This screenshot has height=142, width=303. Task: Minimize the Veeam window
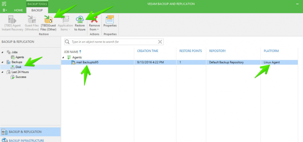297,4
